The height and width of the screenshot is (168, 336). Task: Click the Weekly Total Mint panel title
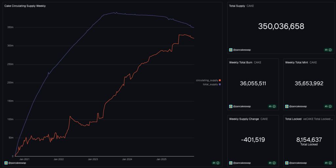tap(297, 62)
